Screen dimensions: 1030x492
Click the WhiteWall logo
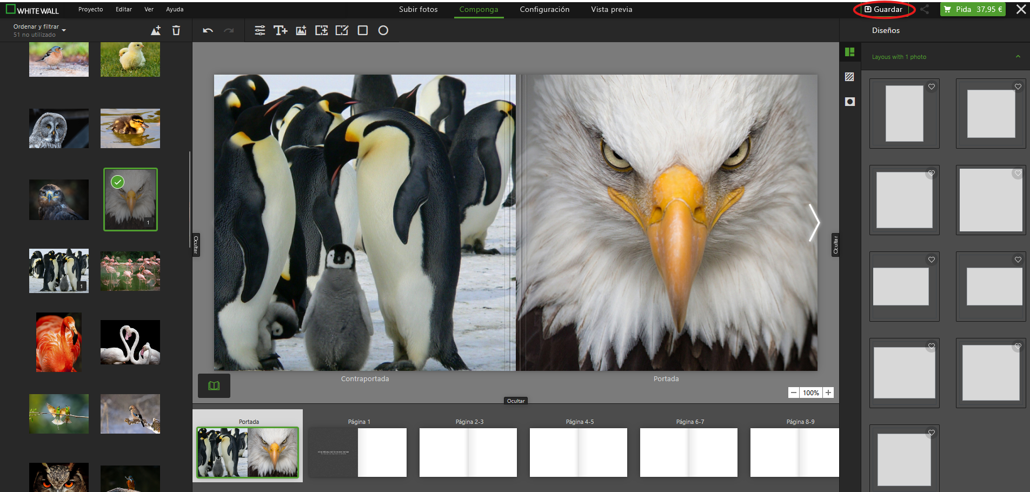point(32,10)
